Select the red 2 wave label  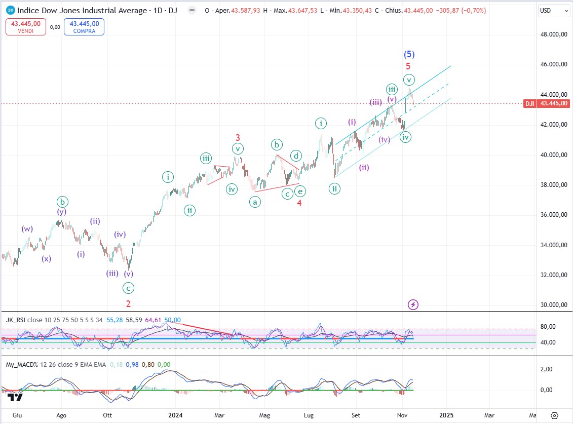coord(128,303)
